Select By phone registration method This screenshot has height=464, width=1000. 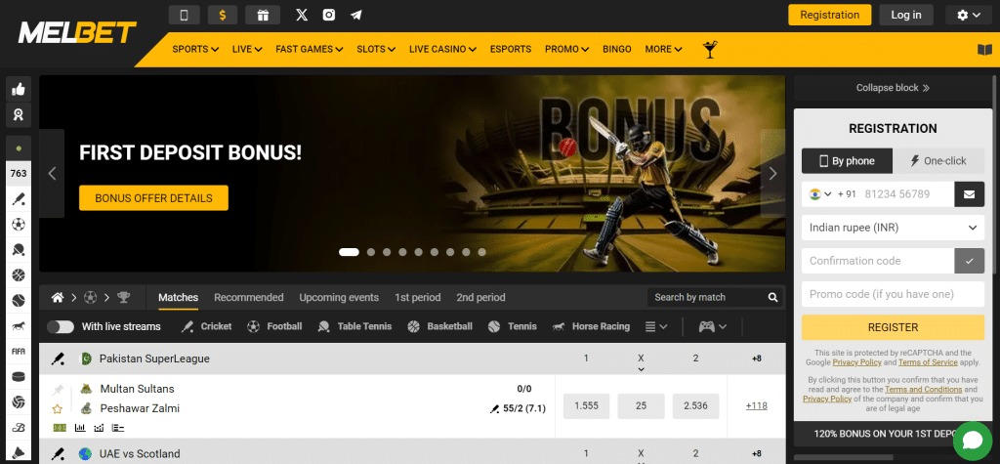[x=847, y=161]
